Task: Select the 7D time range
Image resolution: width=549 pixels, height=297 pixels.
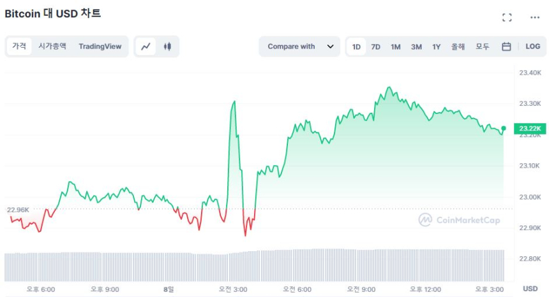Action: (x=376, y=47)
